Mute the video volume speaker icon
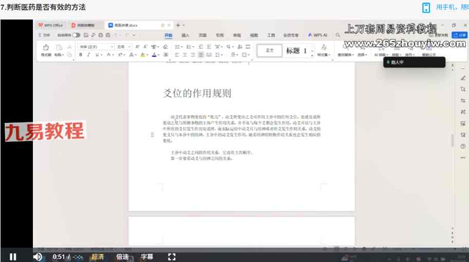The width and height of the screenshot is (469, 262). point(37,257)
